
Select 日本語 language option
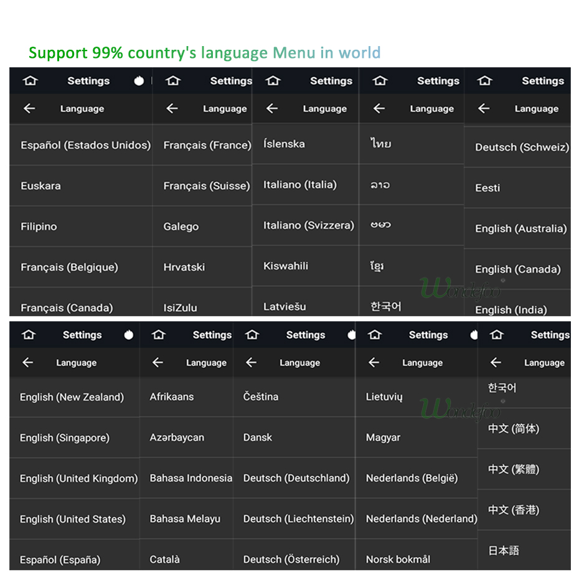coord(503,550)
